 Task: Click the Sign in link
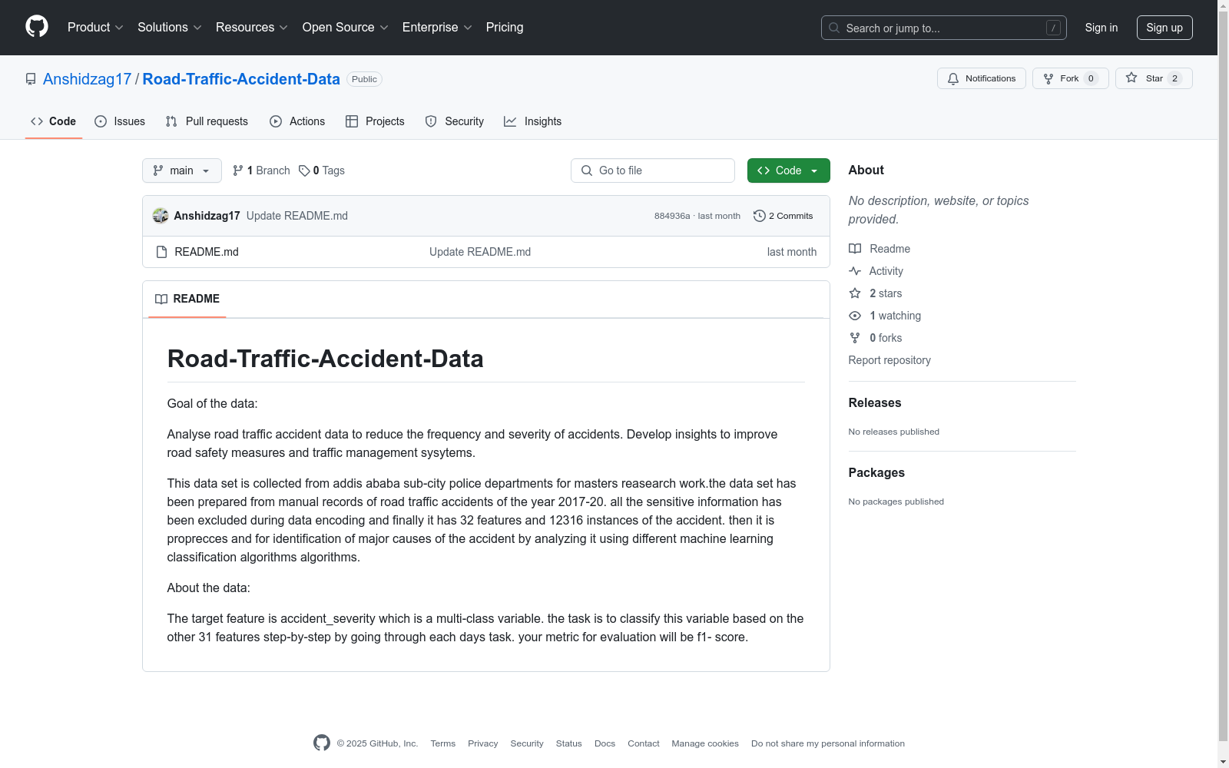tap(1101, 28)
